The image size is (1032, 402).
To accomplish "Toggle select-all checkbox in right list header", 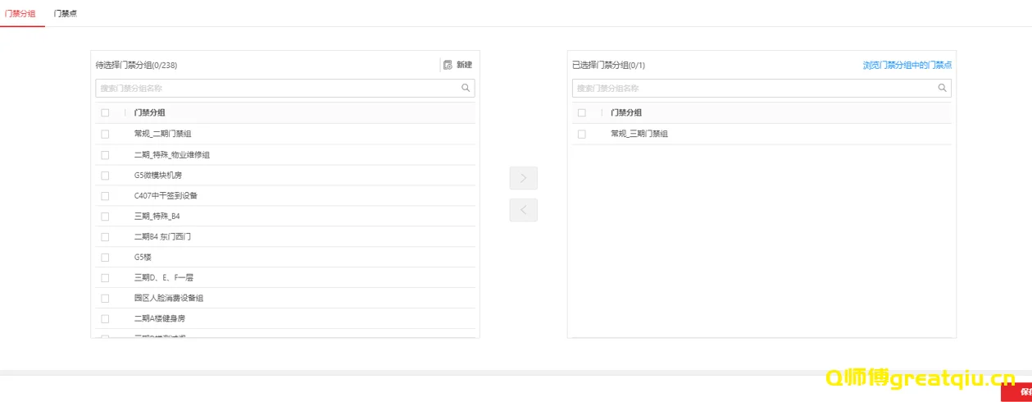I will [582, 113].
